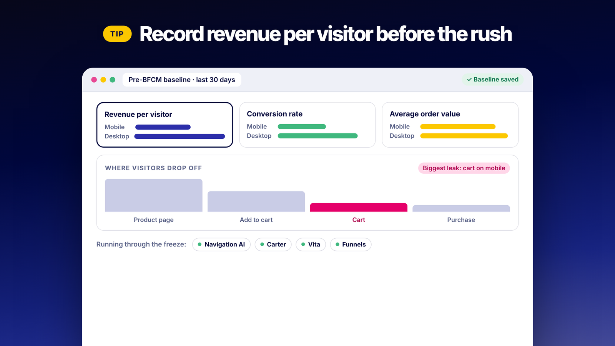
Task: Click the Record revenue per visitor headline
Action: coord(326,34)
